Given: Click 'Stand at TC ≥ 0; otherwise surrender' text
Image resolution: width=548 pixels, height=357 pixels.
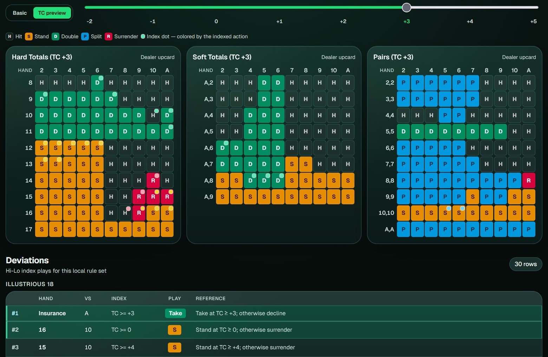Looking at the screenshot, I should click(244, 330).
